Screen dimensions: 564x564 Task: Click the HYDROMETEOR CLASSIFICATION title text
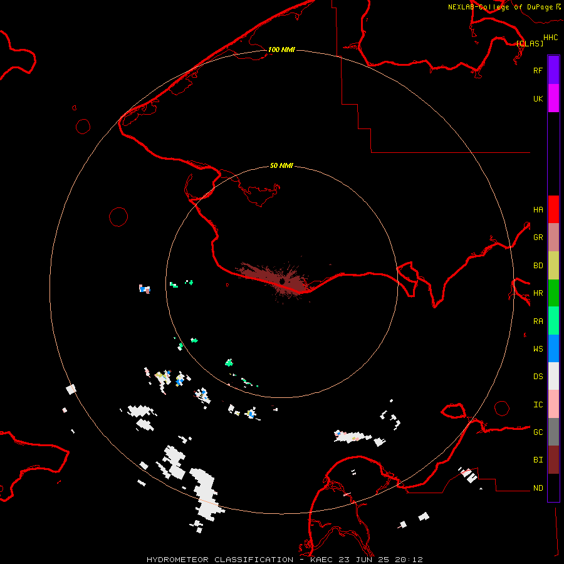click(x=220, y=560)
